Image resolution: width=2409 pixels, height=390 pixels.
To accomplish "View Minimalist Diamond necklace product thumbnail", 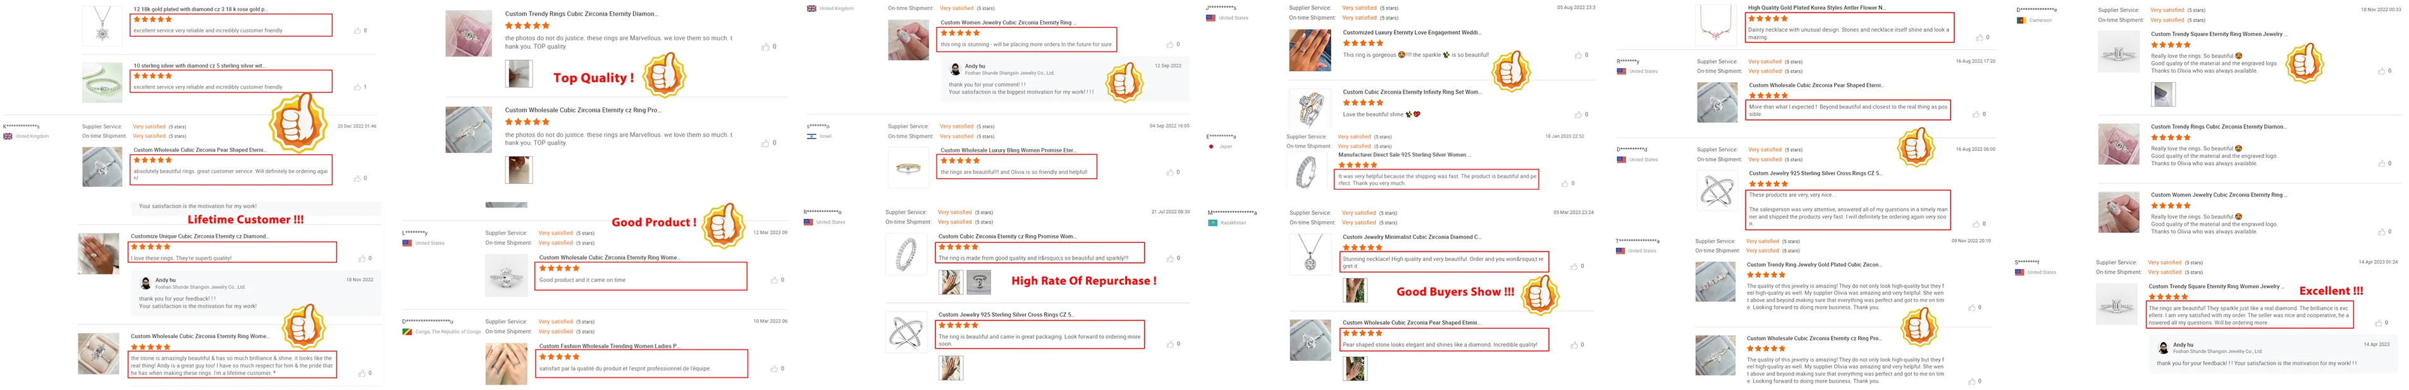I will coord(1309,252).
